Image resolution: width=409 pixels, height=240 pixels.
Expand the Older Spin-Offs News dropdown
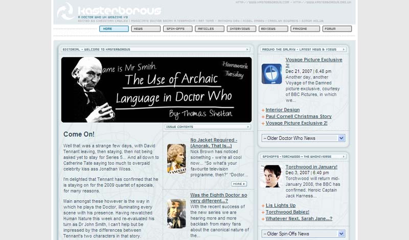coord(303,234)
